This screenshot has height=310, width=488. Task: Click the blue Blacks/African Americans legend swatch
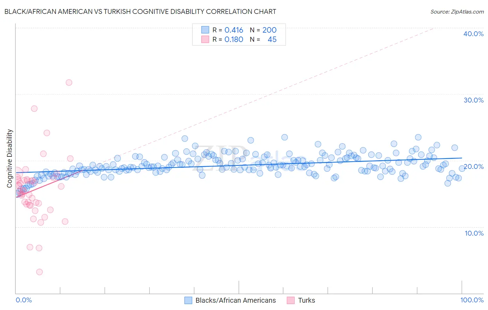[188, 300]
